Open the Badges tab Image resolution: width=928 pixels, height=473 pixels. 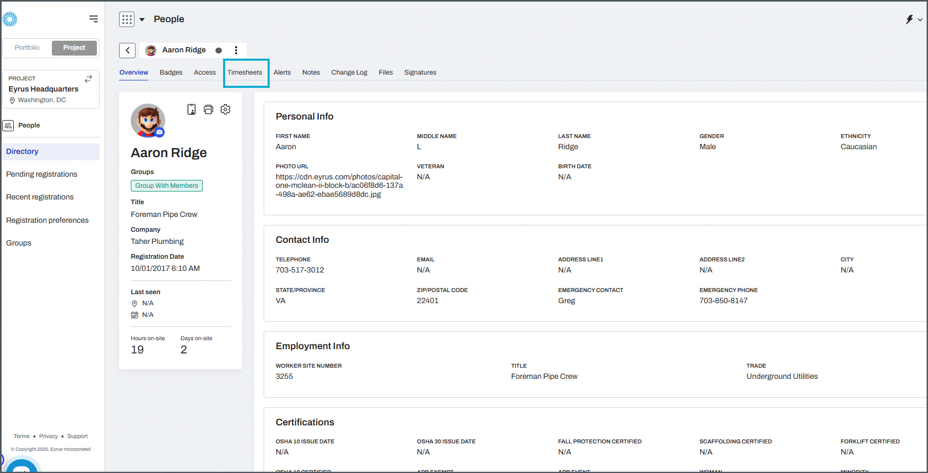click(x=171, y=72)
